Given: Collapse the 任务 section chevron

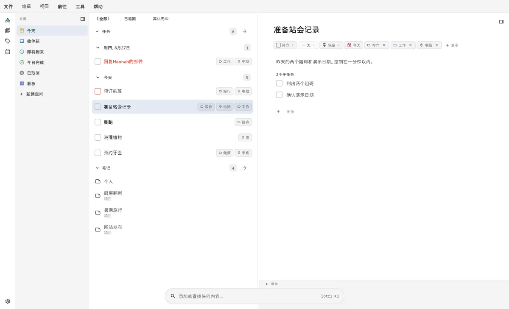Looking at the screenshot, I should click(97, 31).
